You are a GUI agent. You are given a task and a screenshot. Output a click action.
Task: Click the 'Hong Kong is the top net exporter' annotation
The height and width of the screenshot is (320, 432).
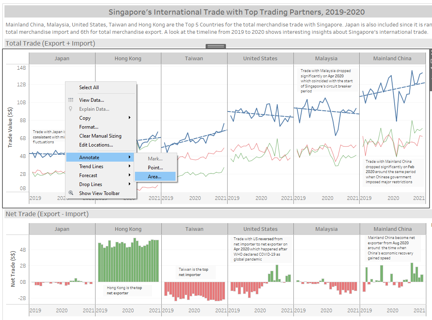pos(124,290)
